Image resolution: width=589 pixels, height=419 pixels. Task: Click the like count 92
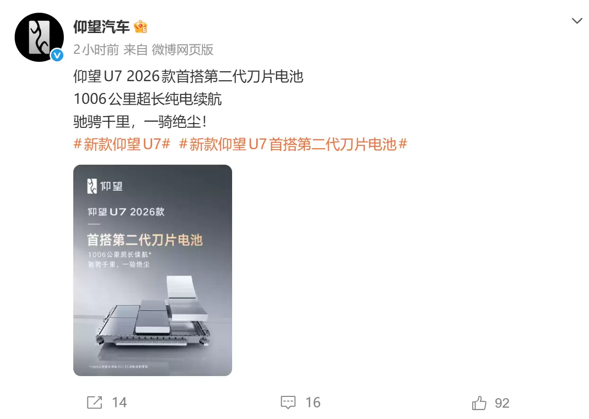tap(502, 403)
